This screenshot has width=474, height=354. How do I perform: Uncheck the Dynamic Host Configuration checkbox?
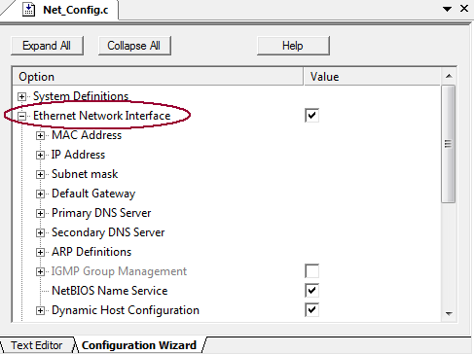pos(311,310)
